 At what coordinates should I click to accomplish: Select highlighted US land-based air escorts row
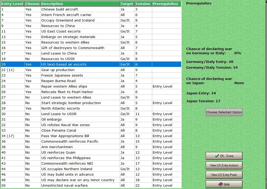tap(91, 64)
